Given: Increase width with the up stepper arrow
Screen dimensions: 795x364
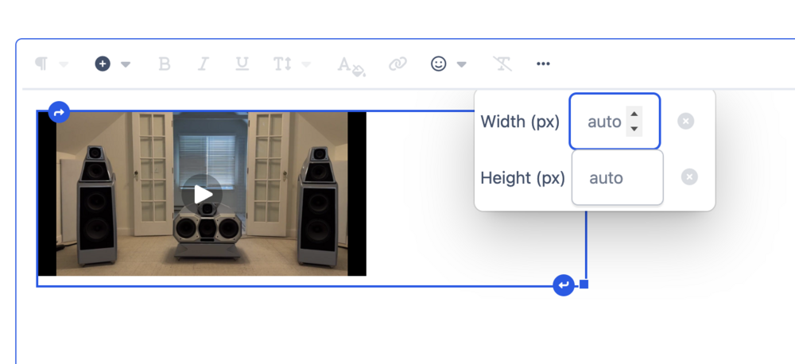Looking at the screenshot, I should (x=634, y=114).
